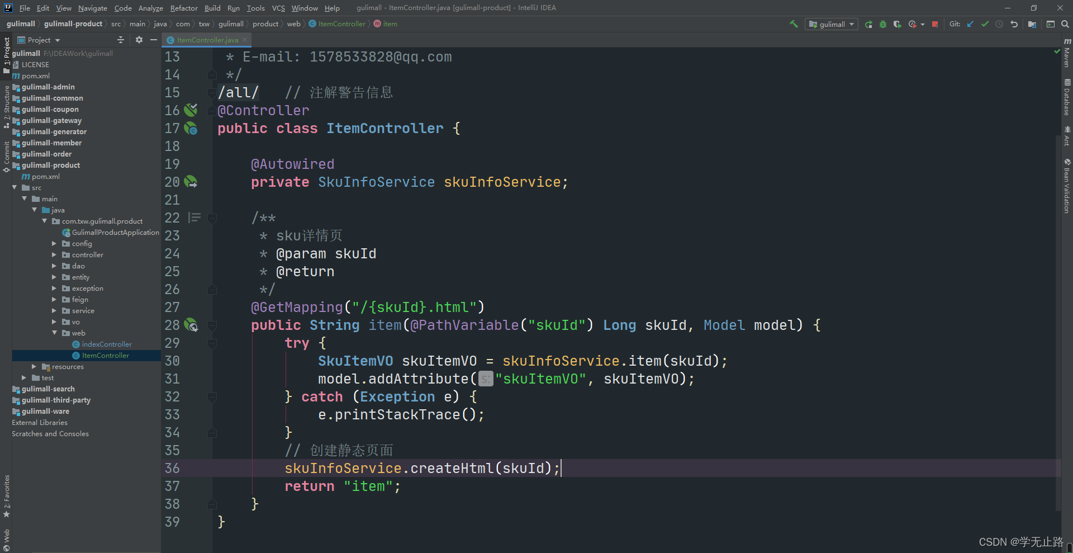
Task: Commit changes with the green checkmark
Action: pos(985,24)
